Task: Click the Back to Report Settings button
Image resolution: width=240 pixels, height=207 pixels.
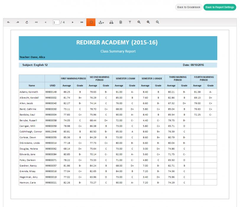Action: 220,7
